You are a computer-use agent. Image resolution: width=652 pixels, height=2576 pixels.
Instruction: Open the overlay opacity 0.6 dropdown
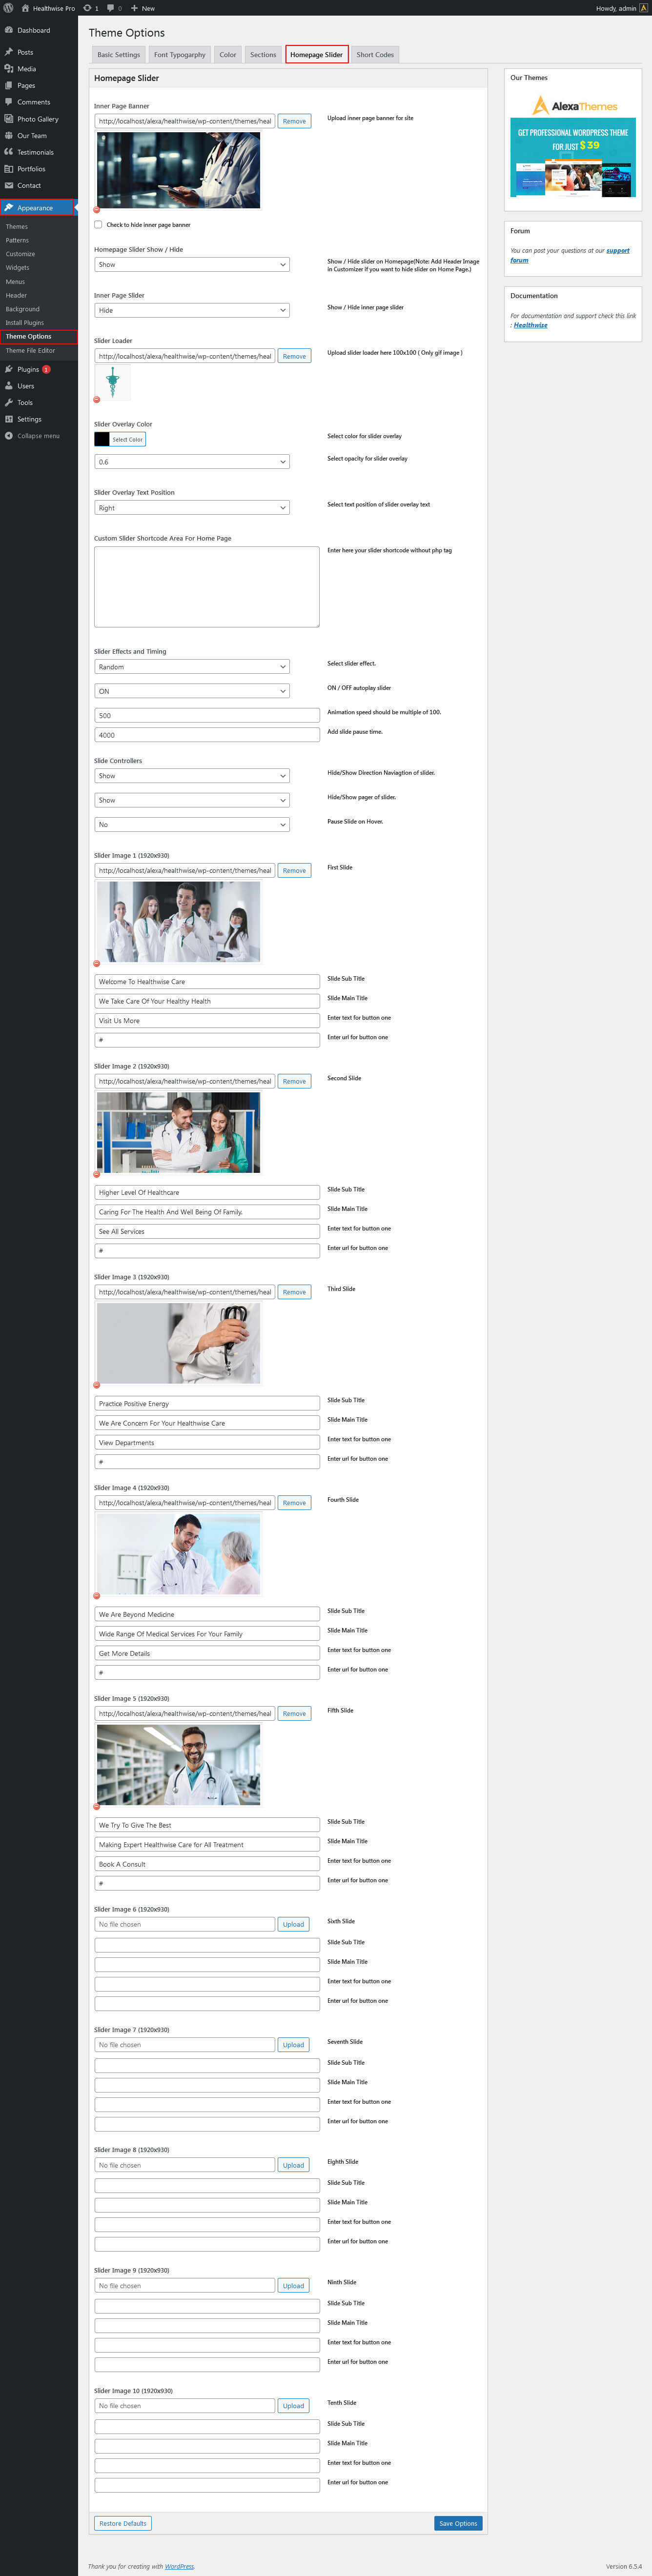coord(192,462)
